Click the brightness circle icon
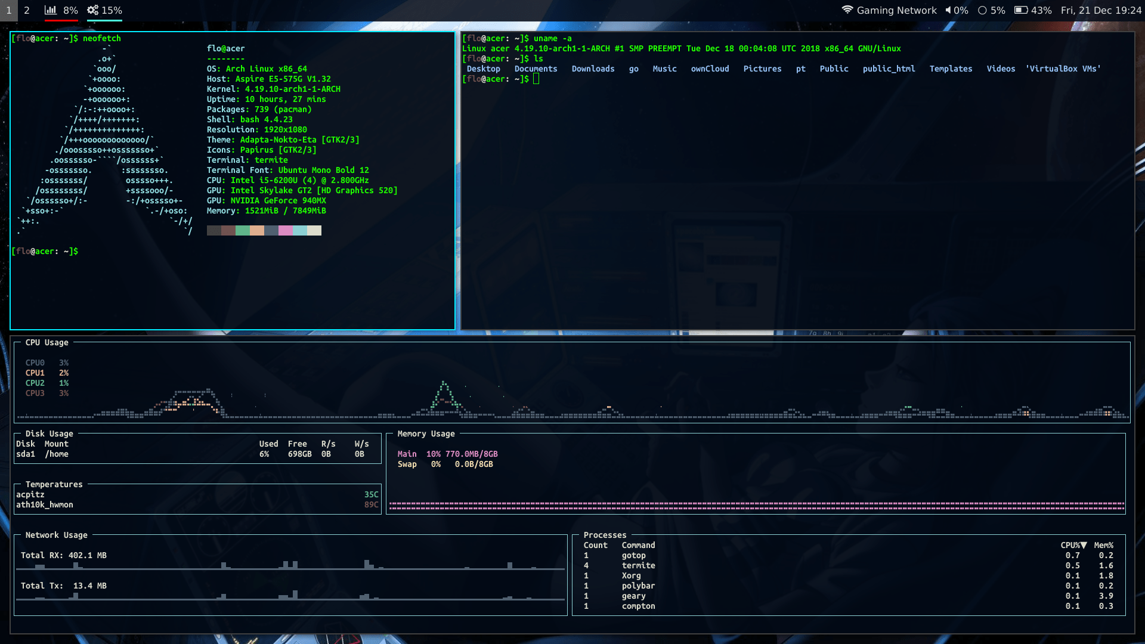 pos(982,10)
